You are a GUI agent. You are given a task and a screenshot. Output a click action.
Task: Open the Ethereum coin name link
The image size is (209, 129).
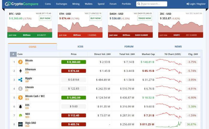point(31,69)
